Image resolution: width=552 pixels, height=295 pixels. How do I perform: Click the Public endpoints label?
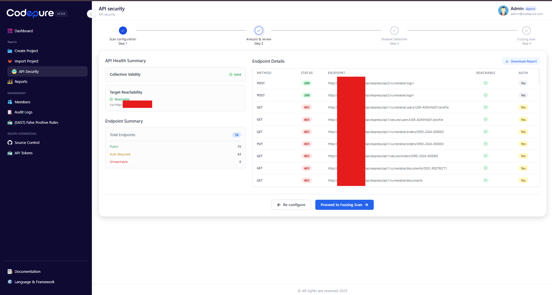click(114, 147)
